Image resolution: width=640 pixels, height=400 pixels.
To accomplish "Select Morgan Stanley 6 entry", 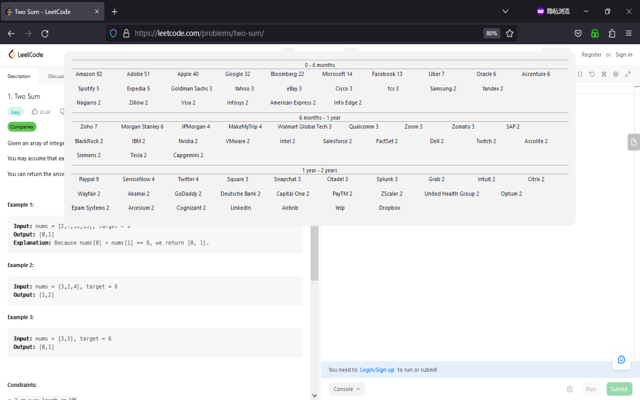I will (x=142, y=126).
